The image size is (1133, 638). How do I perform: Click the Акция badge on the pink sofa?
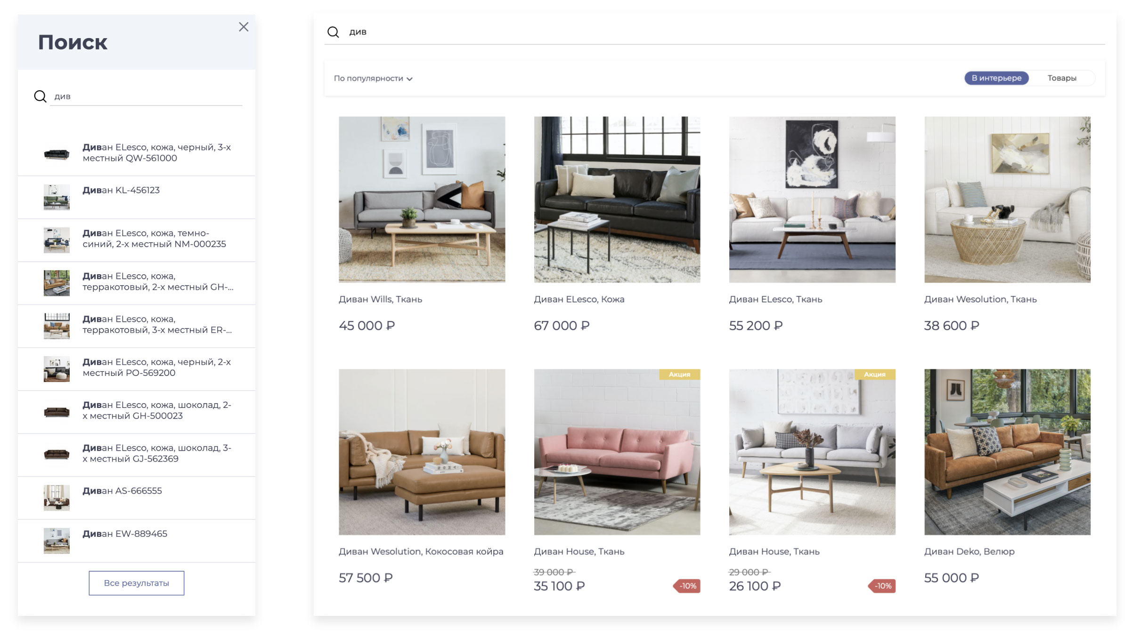(679, 375)
